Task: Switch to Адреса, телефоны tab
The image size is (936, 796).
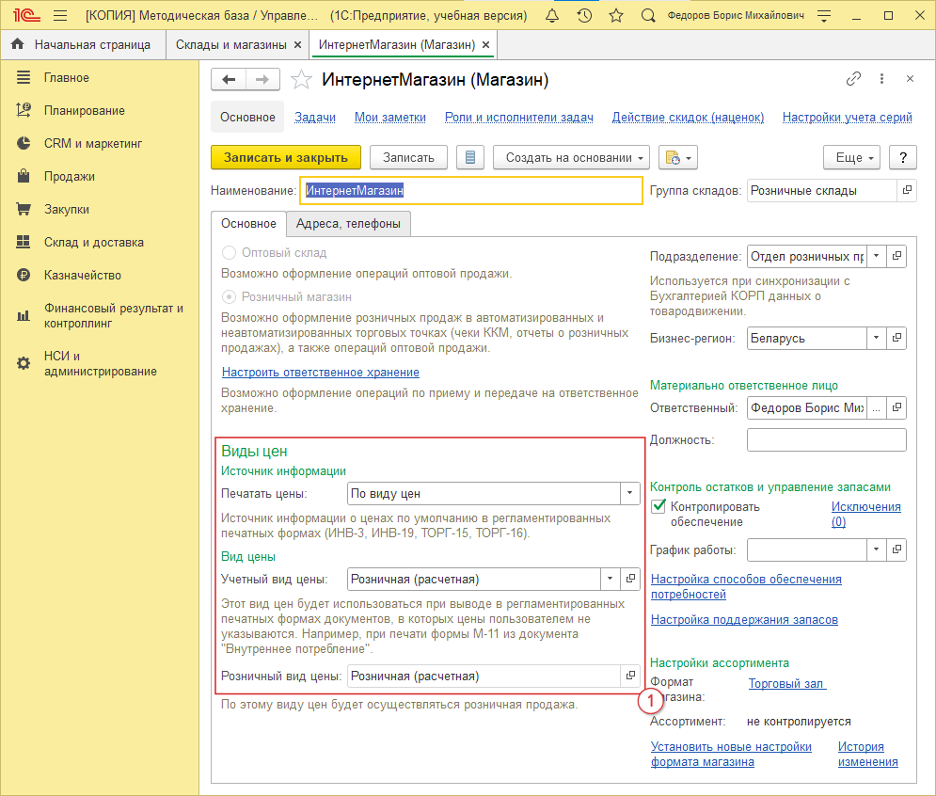Action: click(x=348, y=224)
